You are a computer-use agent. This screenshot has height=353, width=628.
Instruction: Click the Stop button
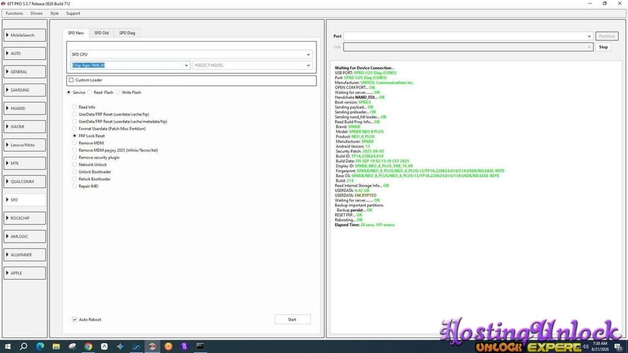[603, 47]
